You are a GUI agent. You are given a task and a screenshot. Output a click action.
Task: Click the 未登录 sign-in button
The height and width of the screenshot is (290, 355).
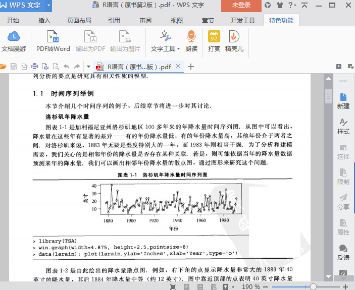[241, 6]
